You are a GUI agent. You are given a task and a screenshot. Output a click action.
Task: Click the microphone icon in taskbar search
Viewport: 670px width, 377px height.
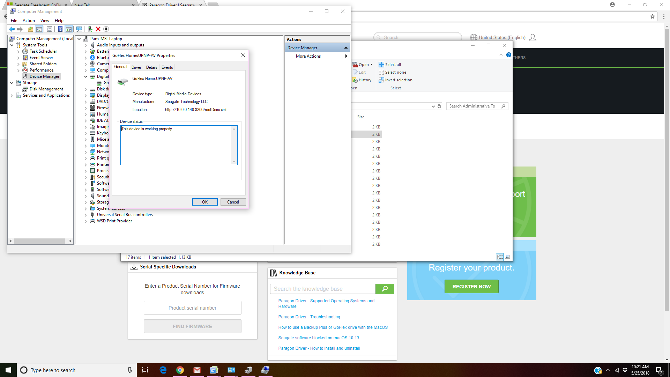tap(129, 370)
